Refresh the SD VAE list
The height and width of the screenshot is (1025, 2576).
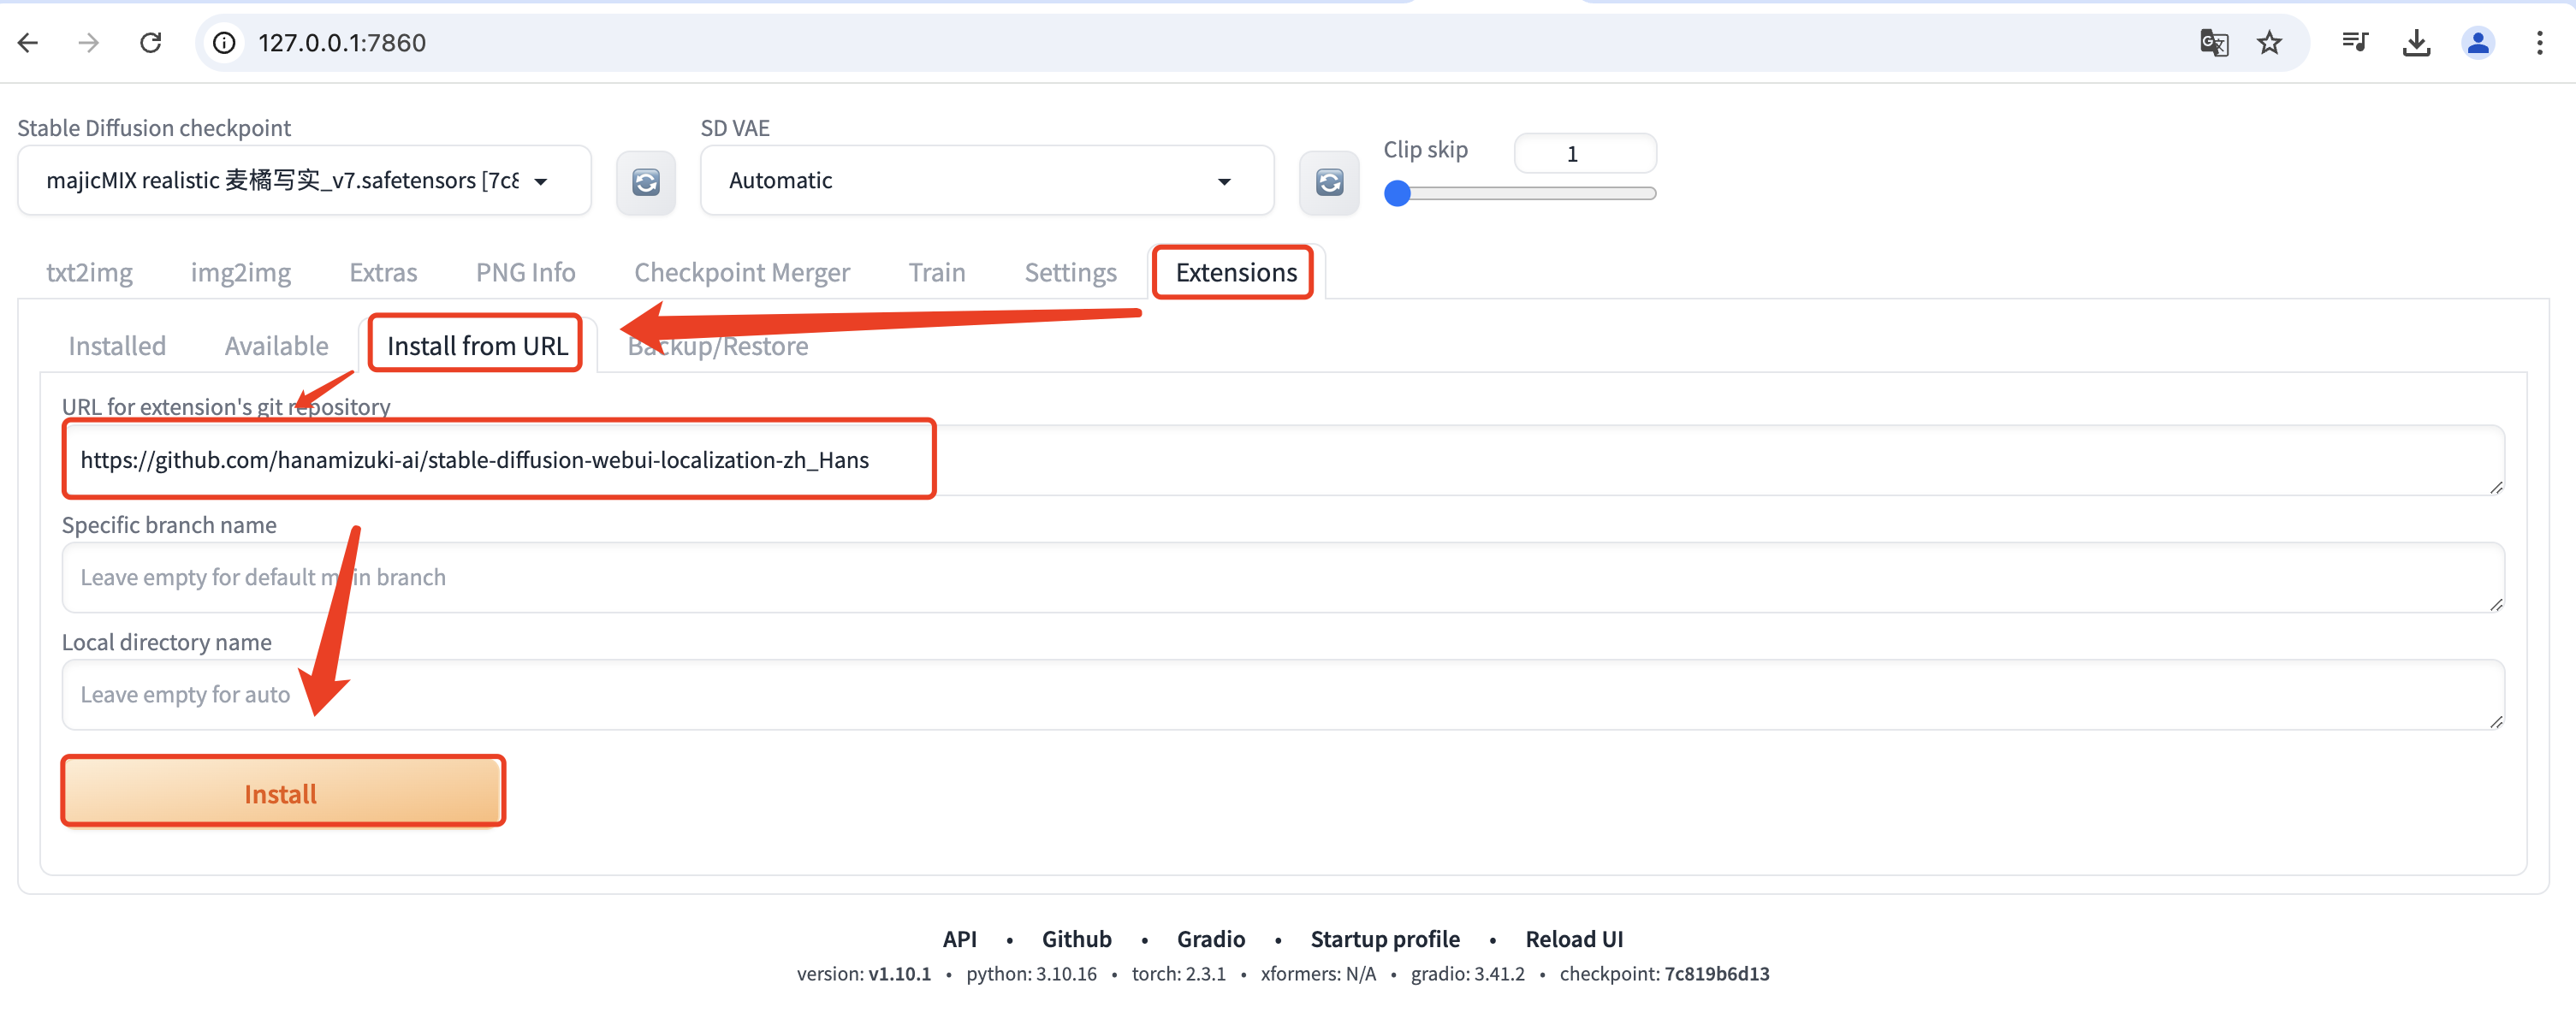pyautogui.click(x=1328, y=182)
